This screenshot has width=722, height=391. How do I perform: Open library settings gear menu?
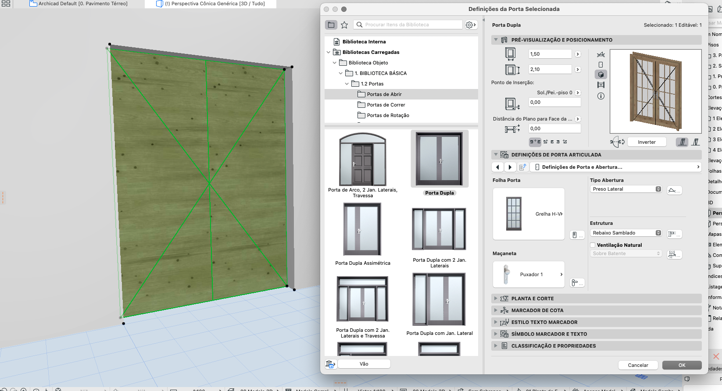pos(470,25)
